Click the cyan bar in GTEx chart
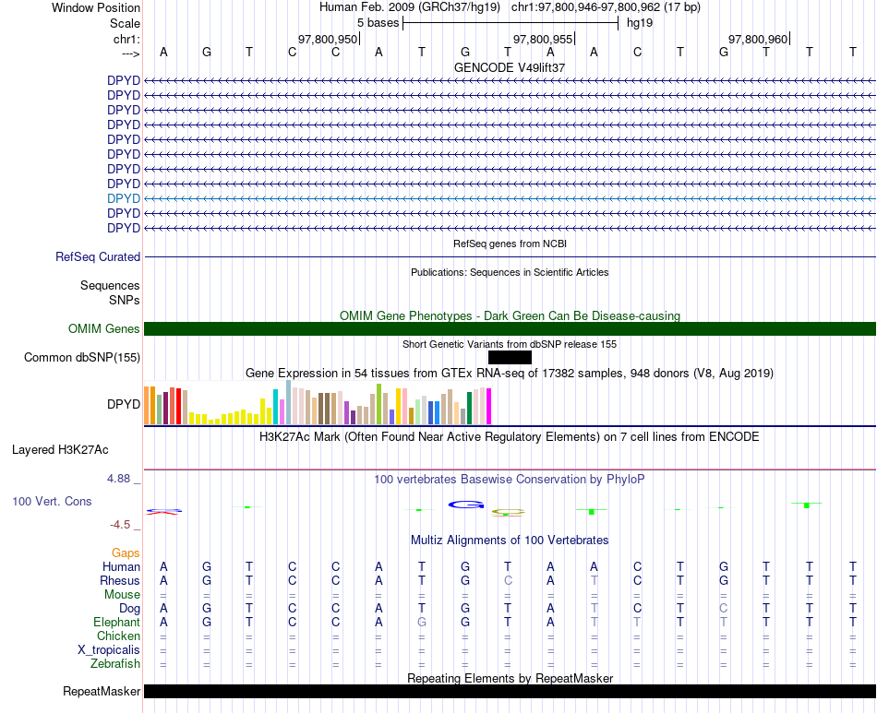The width and height of the screenshot is (877, 713). 275,407
